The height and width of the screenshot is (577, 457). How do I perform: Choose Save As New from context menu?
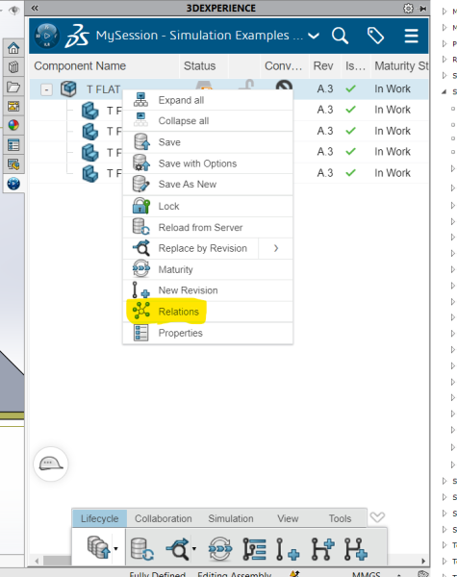[x=208, y=184]
